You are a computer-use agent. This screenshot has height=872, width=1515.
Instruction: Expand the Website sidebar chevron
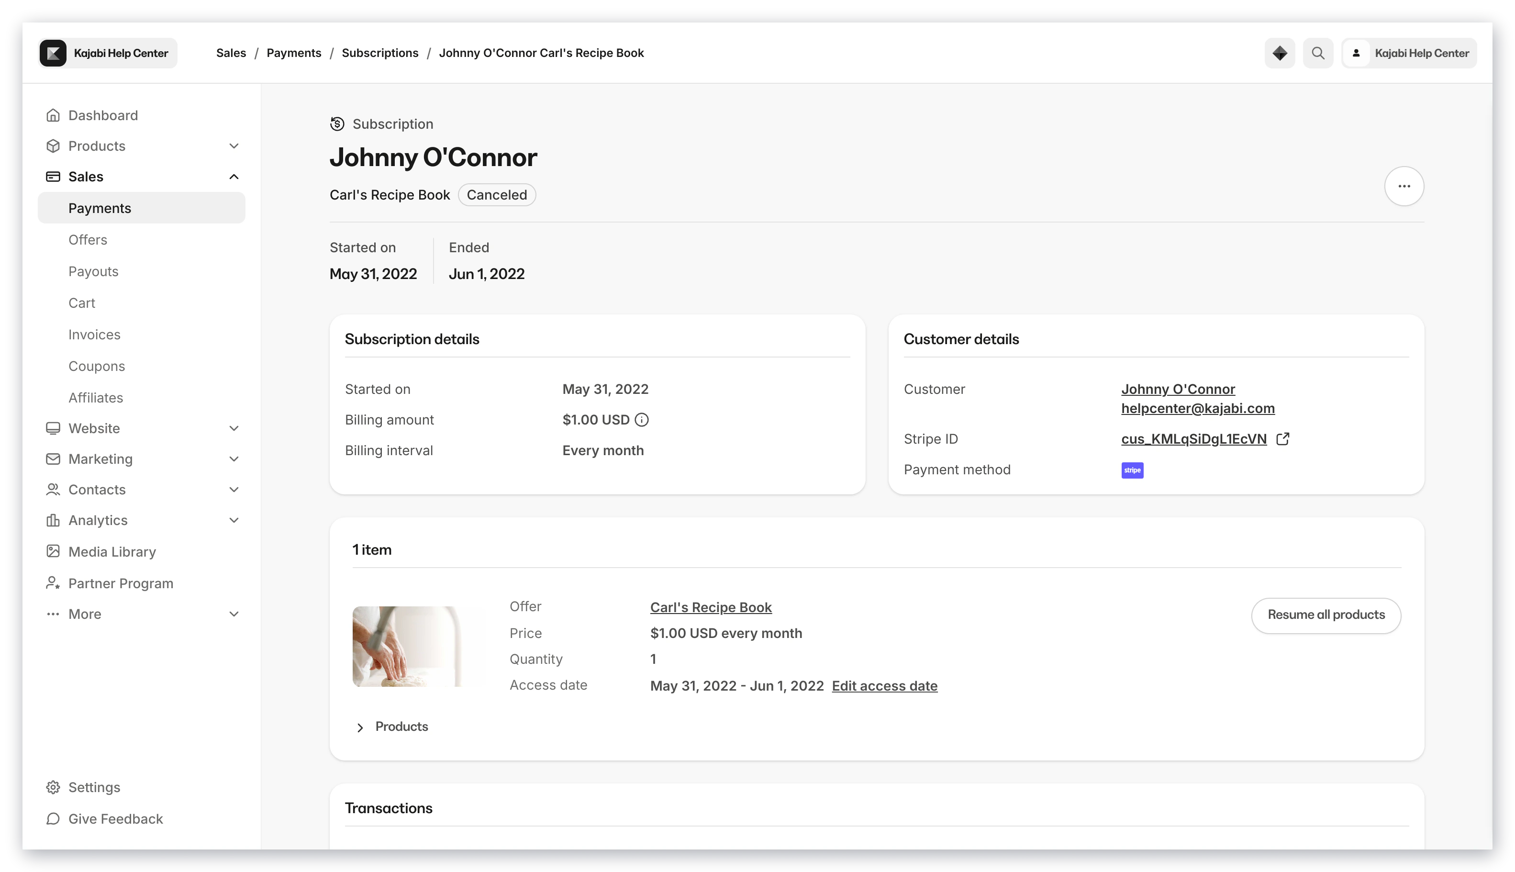pos(234,428)
